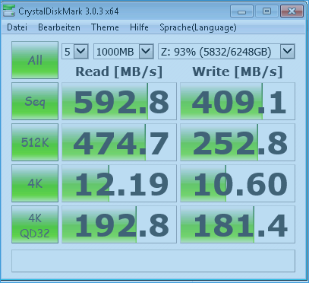Image resolution: width=309 pixels, height=283 pixels.
Task: Open the Theme menu
Action: (x=105, y=27)
